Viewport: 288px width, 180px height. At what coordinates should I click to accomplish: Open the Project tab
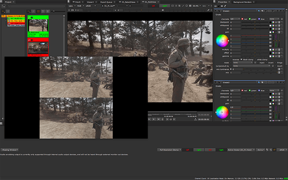coord(8,2)
